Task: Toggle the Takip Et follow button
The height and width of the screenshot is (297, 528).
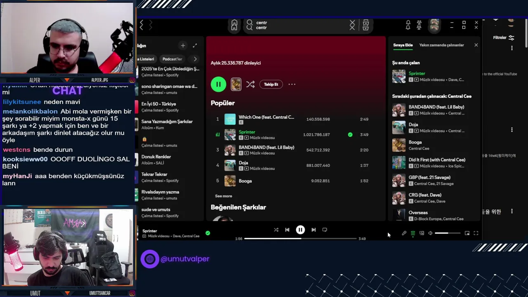Action: pos(271,84)
